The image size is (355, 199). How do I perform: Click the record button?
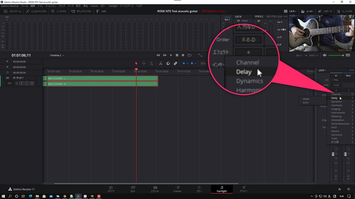[183, 55]
